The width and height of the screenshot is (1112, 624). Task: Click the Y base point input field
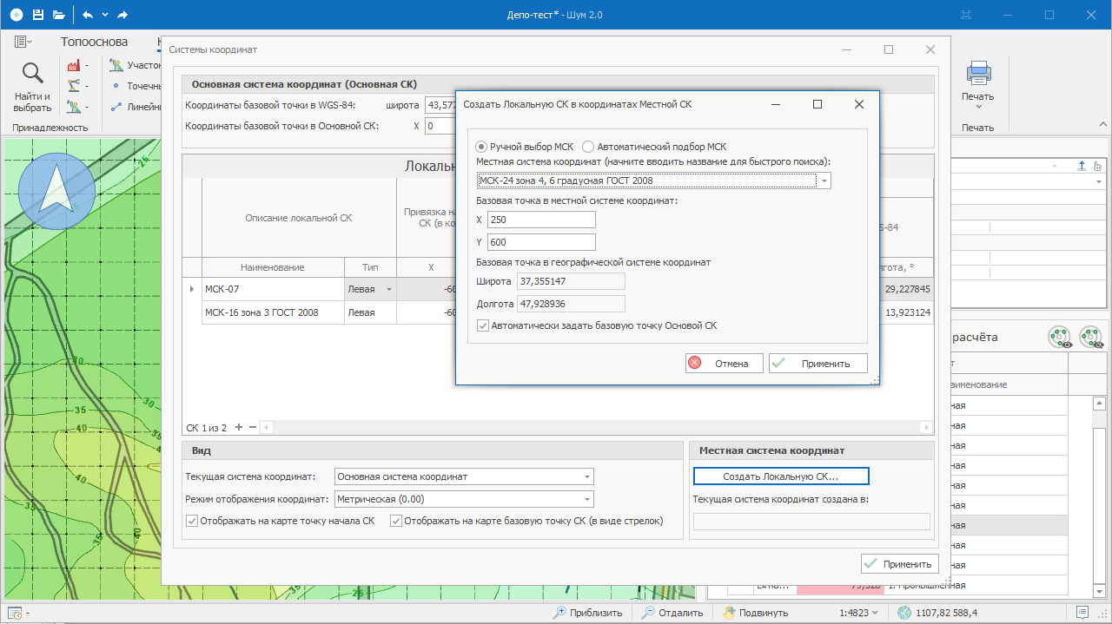tap(541, 242)
